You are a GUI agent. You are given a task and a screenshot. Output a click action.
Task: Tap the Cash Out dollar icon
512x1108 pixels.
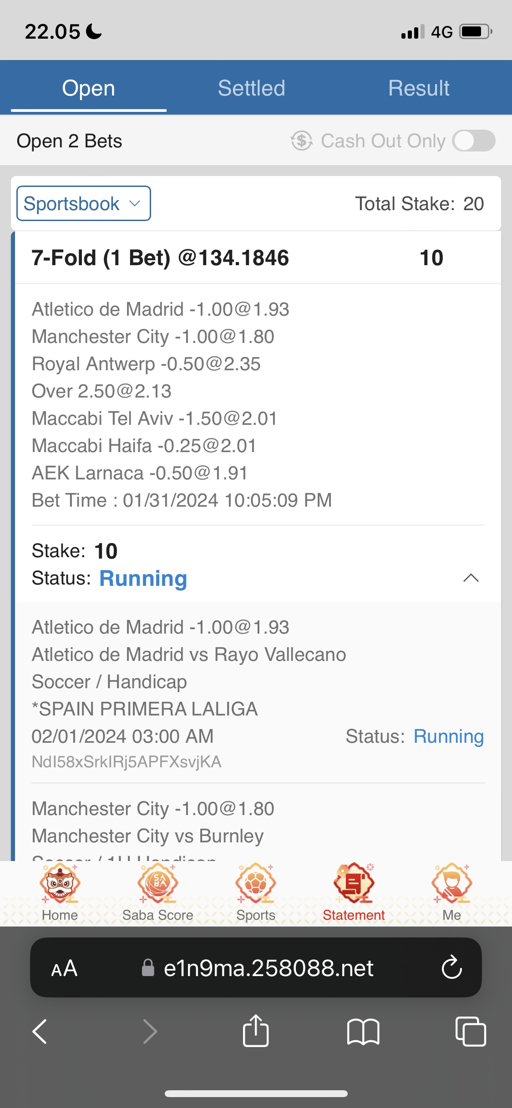click(x=302, y=141)
